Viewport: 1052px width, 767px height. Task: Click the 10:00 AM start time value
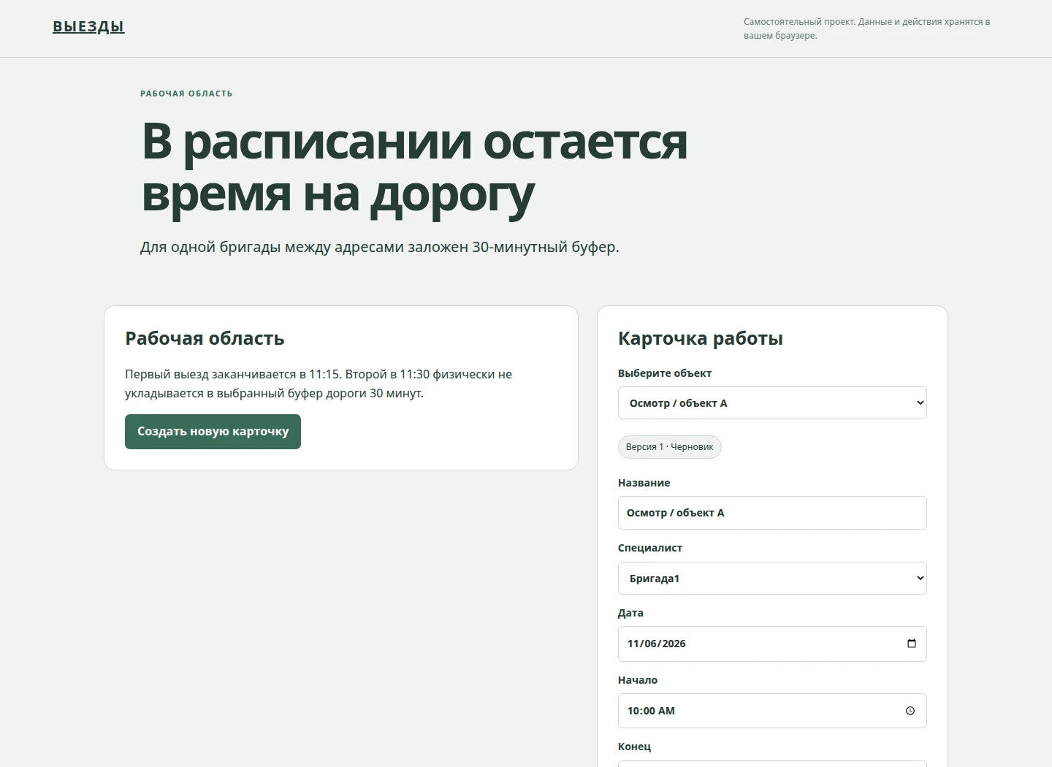point(651,711)
